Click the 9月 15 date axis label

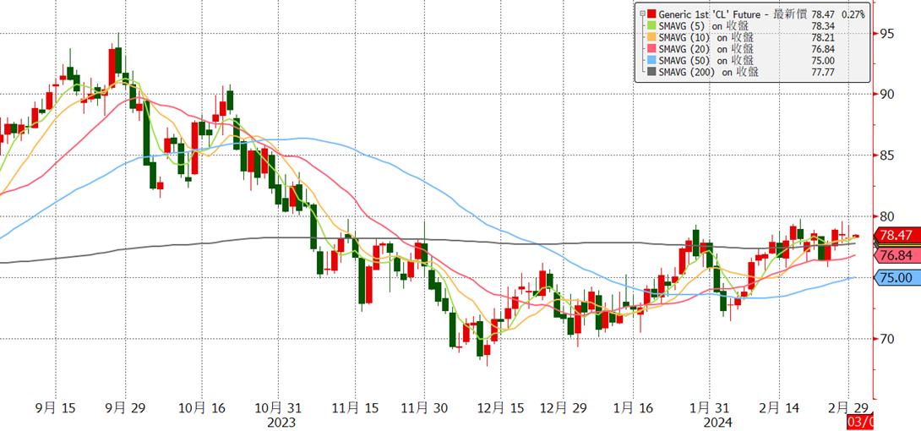pyautogui.click(x=55, y=408)
